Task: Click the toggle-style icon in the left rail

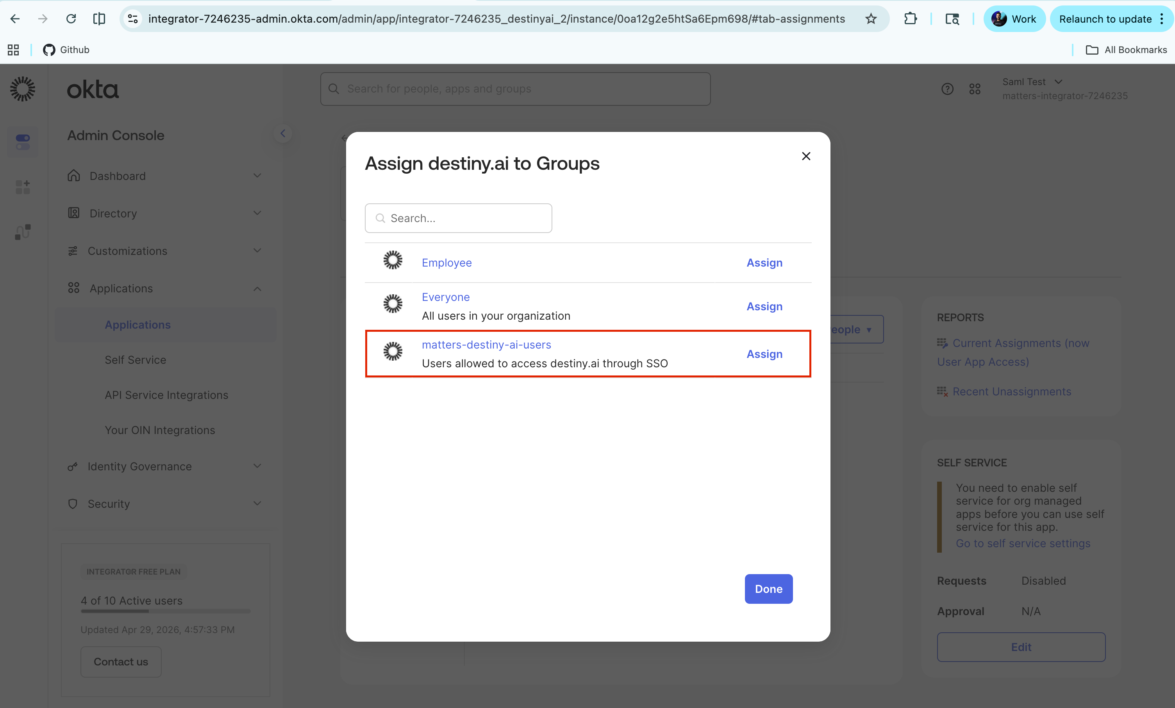Action: tap(23, 142)
